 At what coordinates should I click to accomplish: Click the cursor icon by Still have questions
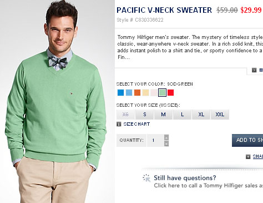coord(146,178)
